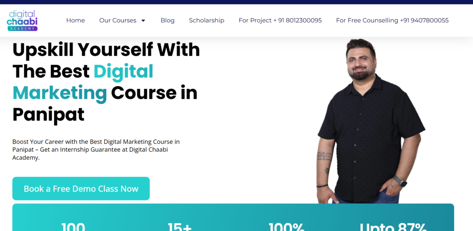The height and width of the screenshot is (231, 473).
Task: Click the Book a Free Demo Class Now button
Action: point(81,188)
